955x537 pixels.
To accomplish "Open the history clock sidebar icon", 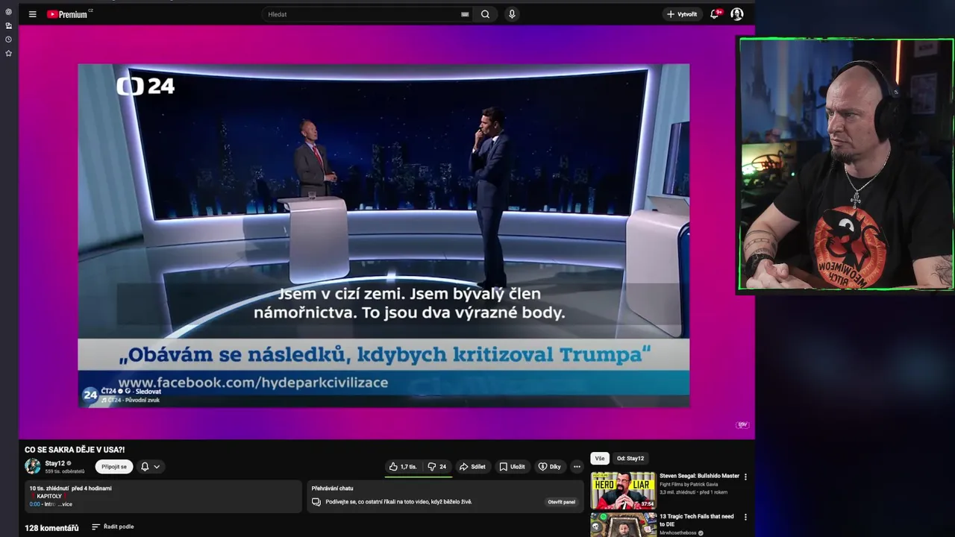I will tap(8, 40).
